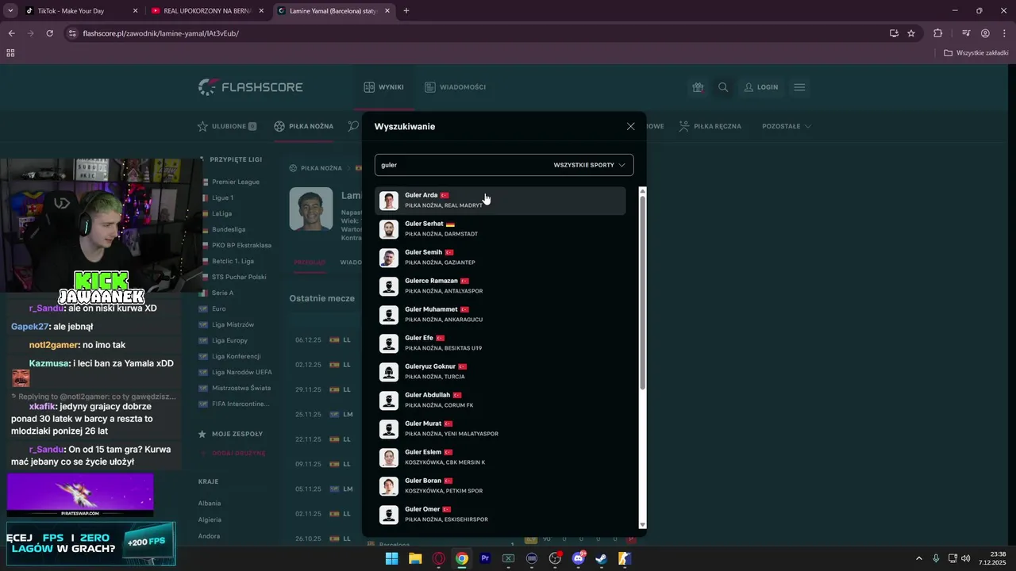Select Guler Murat from Yeni Malatyaspor

(500, 429)
